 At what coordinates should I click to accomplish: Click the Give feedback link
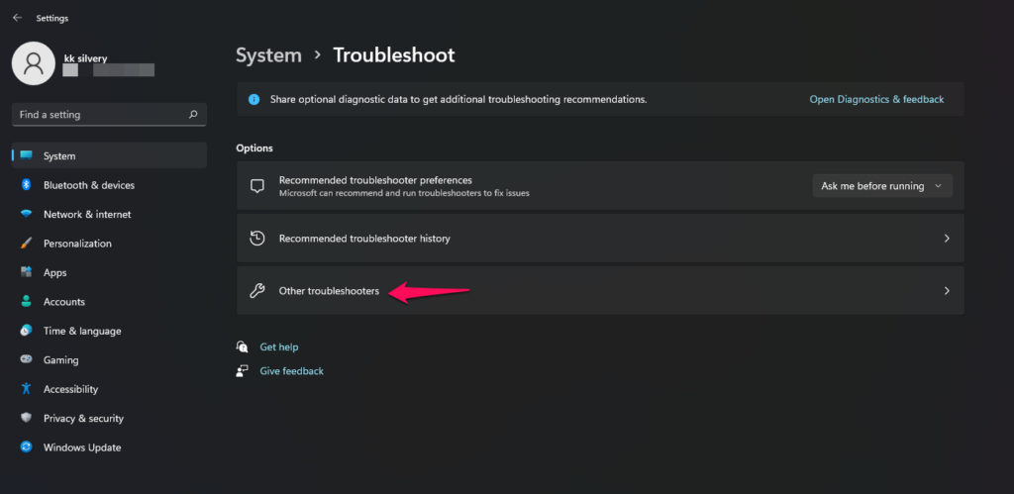pos(292,371)
